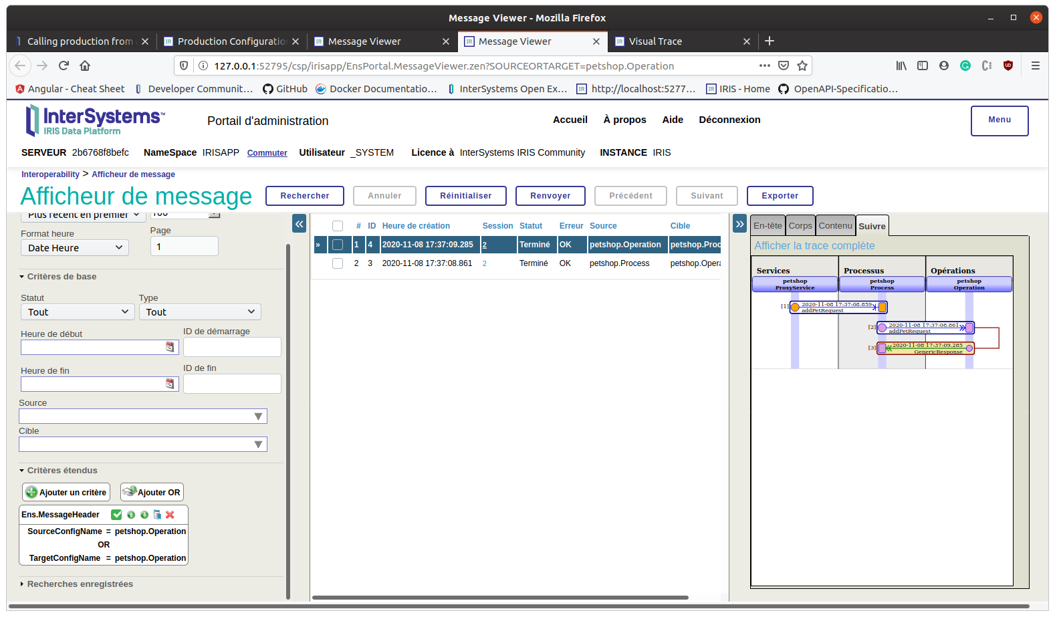Open the uBlock shield extension icon

pyautogui.click(x=1008, y=66)
